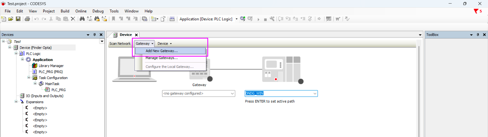Collapse the Device (Finder Opta) node
This screenshot has width=488, height=137.
click(10, 47)
